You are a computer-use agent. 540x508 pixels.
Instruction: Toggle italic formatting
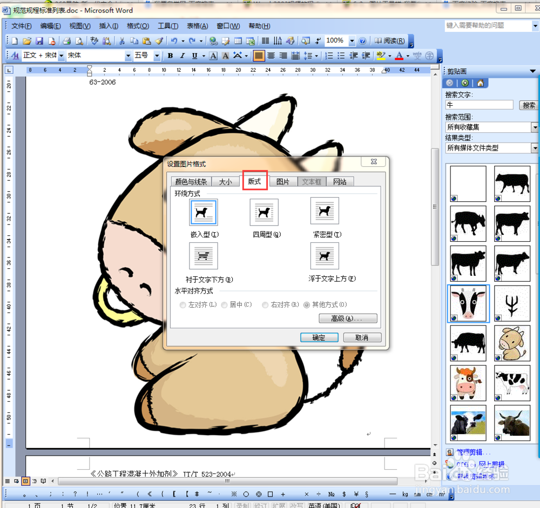[x=183, y=56]
